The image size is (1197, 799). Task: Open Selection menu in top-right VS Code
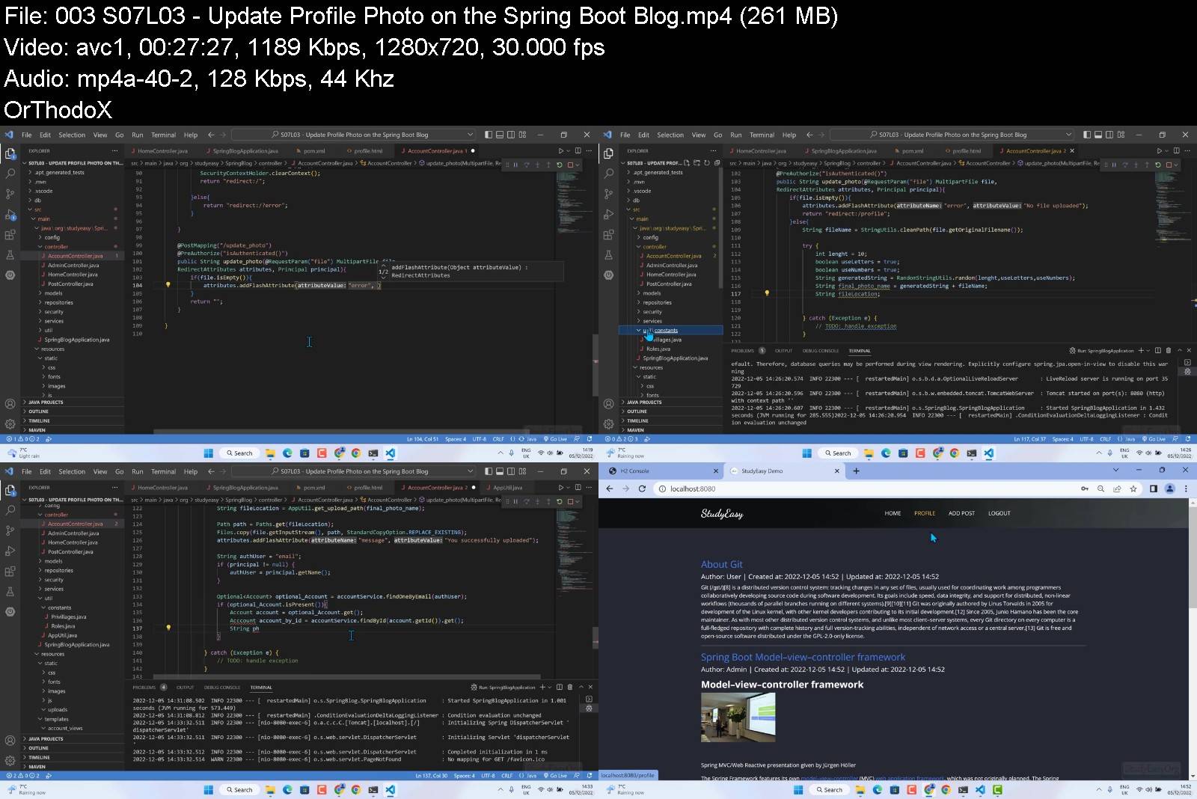pyautogui.click(x=670, y=135)
